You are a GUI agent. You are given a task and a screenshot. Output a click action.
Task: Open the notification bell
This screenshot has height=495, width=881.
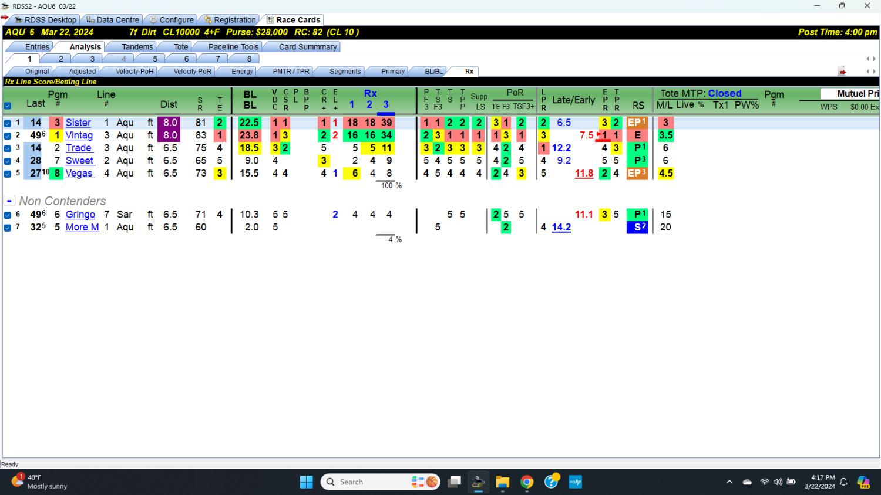[x=843, y=482]
